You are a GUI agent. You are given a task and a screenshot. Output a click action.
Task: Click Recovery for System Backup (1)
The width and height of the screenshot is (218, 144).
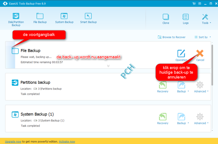pyautogui.click(x=163, y=119)
